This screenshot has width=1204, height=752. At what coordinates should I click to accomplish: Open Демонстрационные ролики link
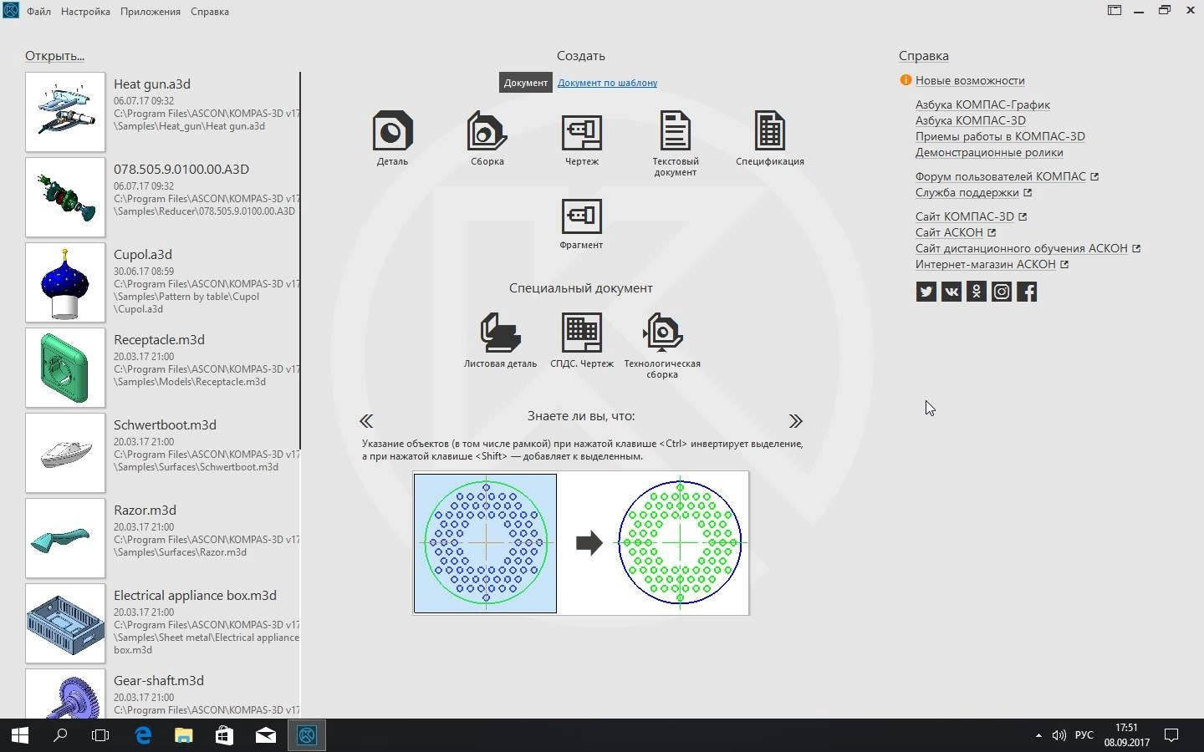pos(989,153)
